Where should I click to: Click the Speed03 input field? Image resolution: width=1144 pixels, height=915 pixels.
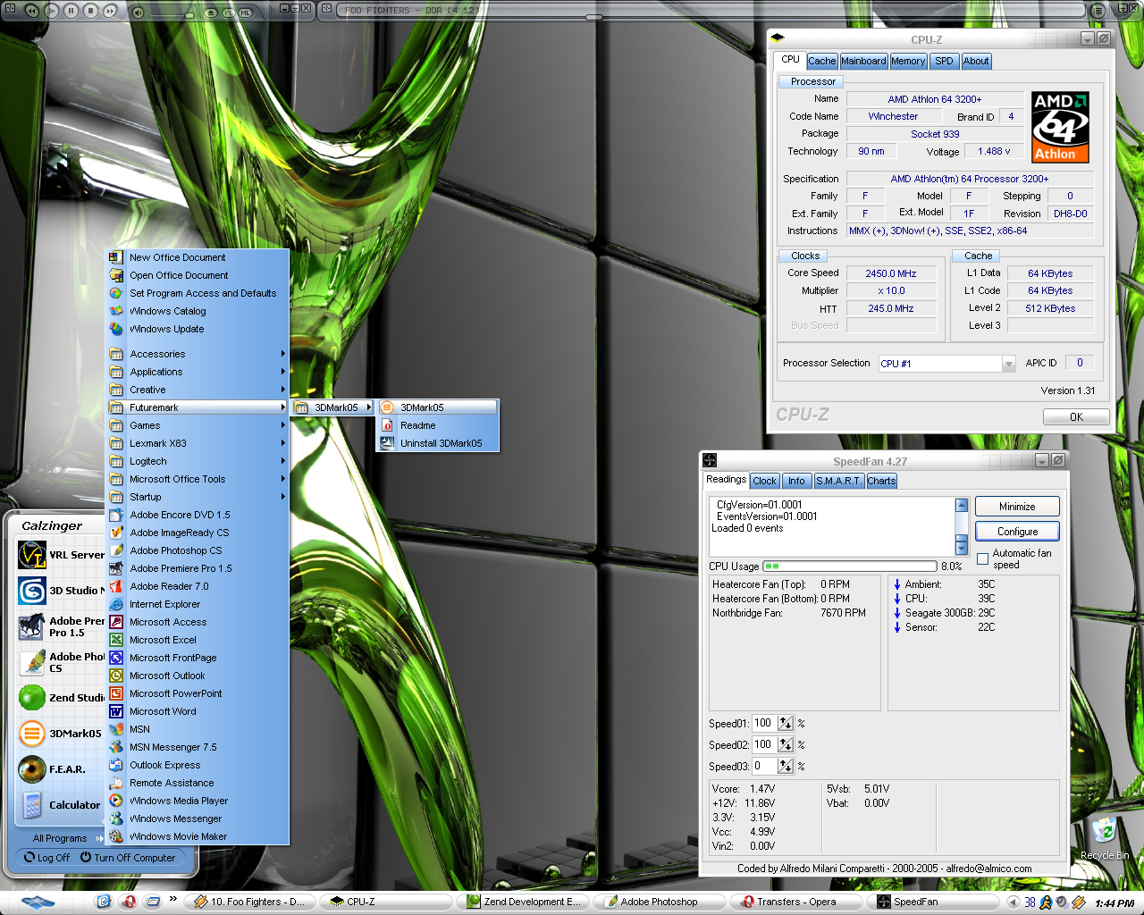[765, 766]
